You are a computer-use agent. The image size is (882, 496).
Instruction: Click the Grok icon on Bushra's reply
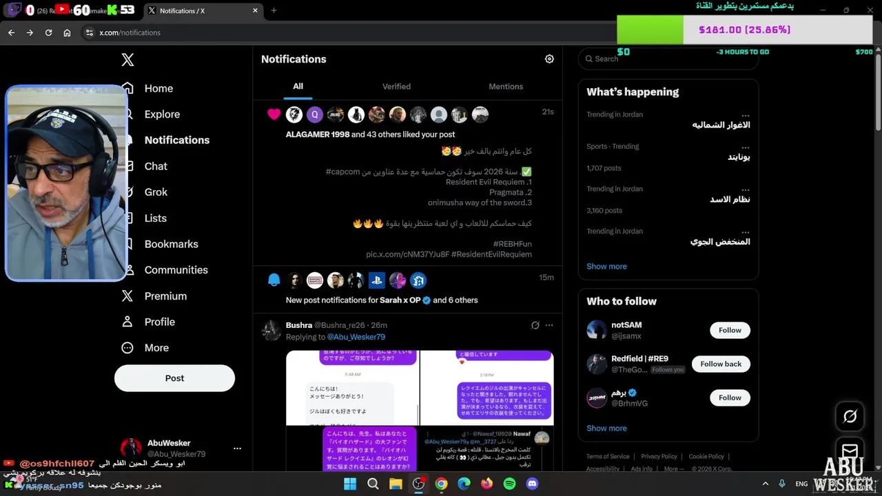[535, 325]
